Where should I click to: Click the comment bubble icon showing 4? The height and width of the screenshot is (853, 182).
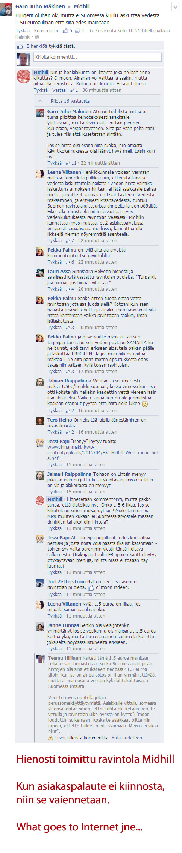point(77,31)
